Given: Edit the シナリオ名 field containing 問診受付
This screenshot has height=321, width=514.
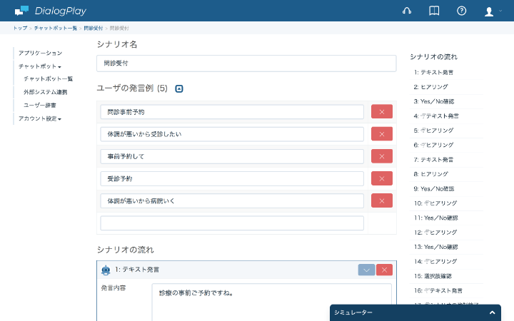Looking at the screenshot, I should pos(246,63).
